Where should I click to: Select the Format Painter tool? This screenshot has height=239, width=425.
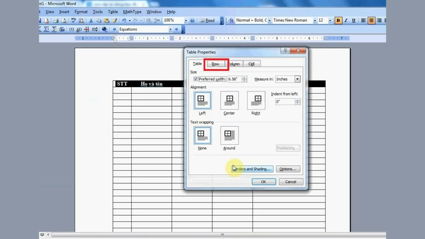[115, 21]
